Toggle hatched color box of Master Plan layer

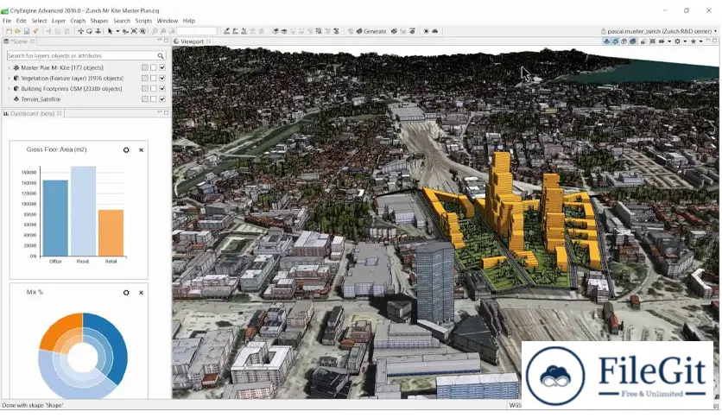point(144,67)
